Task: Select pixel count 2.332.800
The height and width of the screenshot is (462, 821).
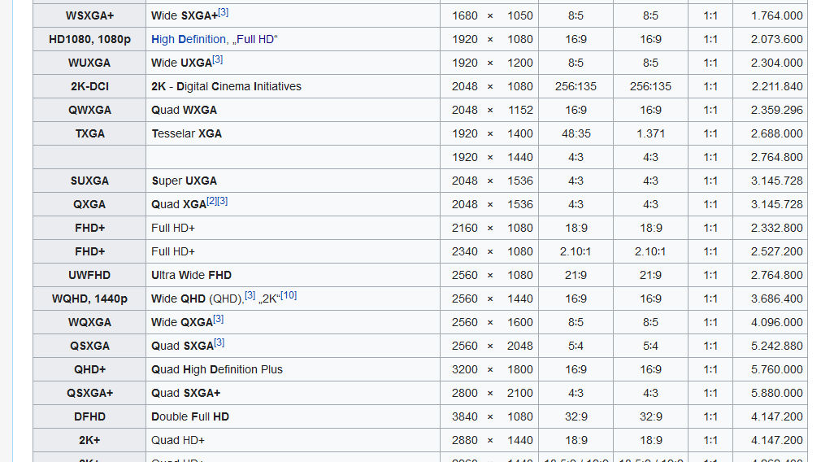Action: coord(776,228)
